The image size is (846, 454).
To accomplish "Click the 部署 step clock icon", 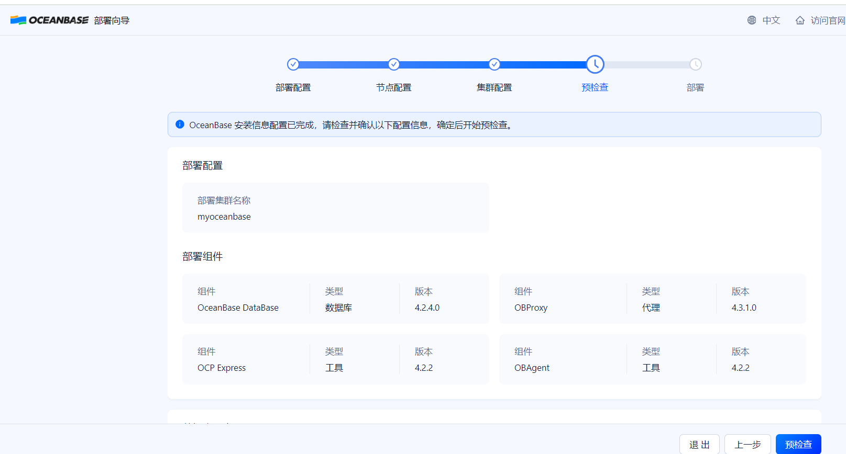I will coord(696,64).
